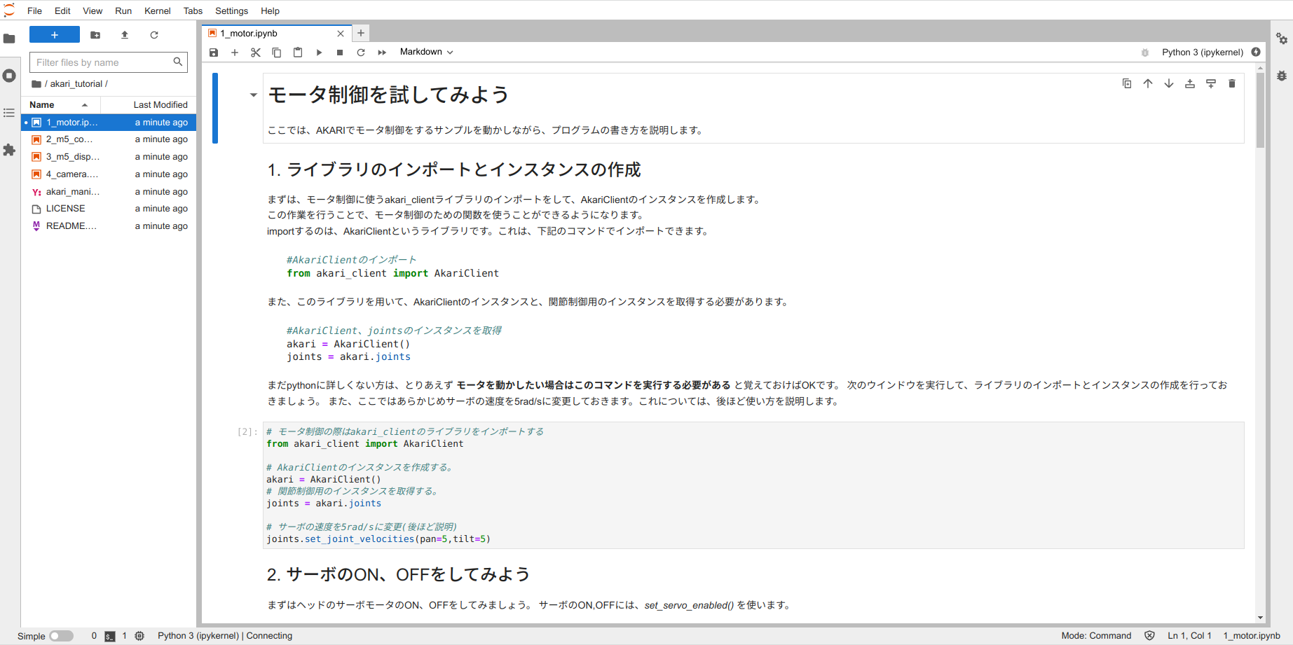Save the notebook with the floppy disk icon

pyautogui.click(x=214, y=53)
